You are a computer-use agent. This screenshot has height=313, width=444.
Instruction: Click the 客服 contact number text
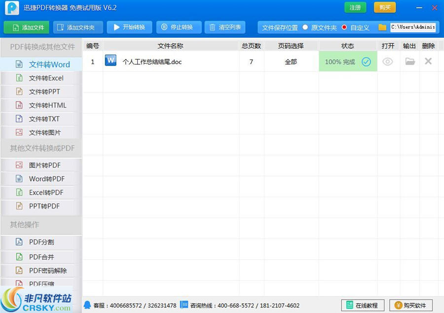[x=135, y=306]
